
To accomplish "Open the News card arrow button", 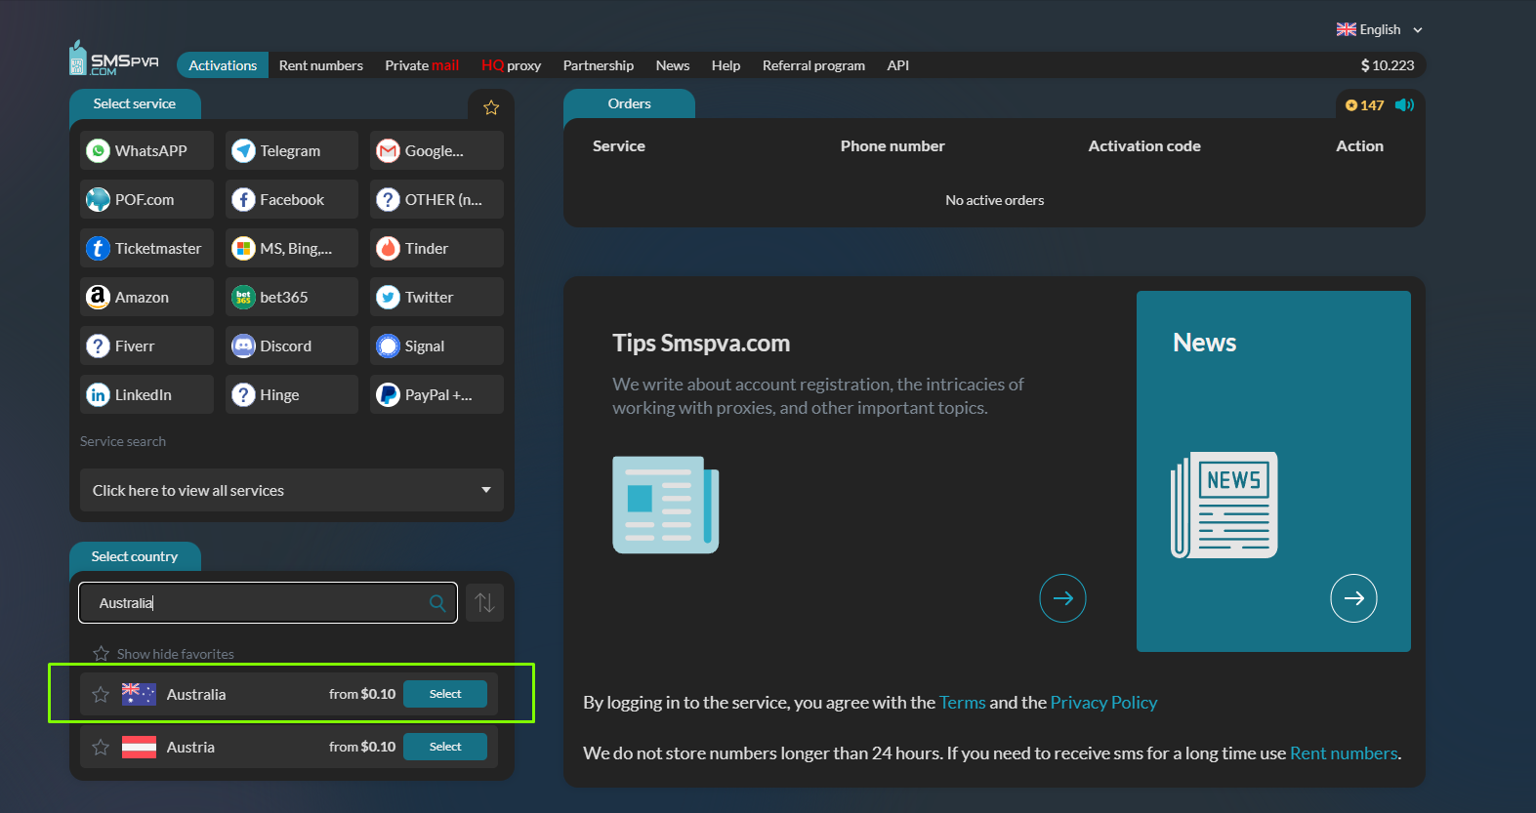I will click(x=1353, y=598).
